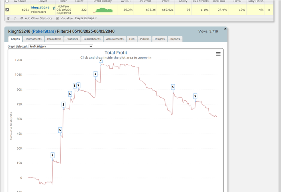Close the king153246 graph panel with the x
The image size is (281, 192).
pos(225,29)
